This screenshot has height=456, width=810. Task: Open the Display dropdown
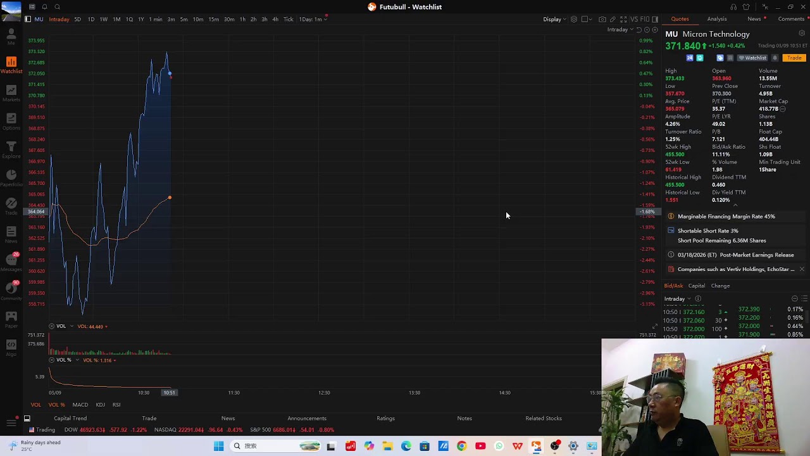click(x=554, y=19)
